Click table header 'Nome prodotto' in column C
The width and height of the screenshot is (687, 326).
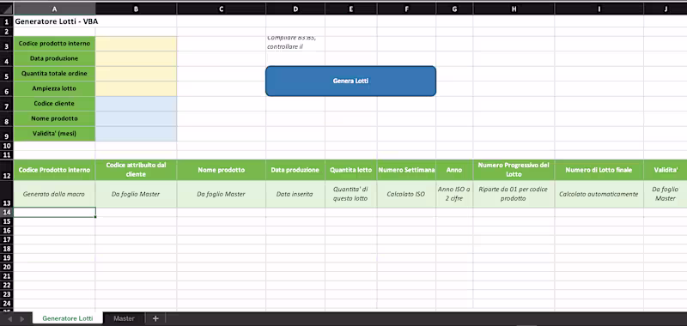[222, 170]
